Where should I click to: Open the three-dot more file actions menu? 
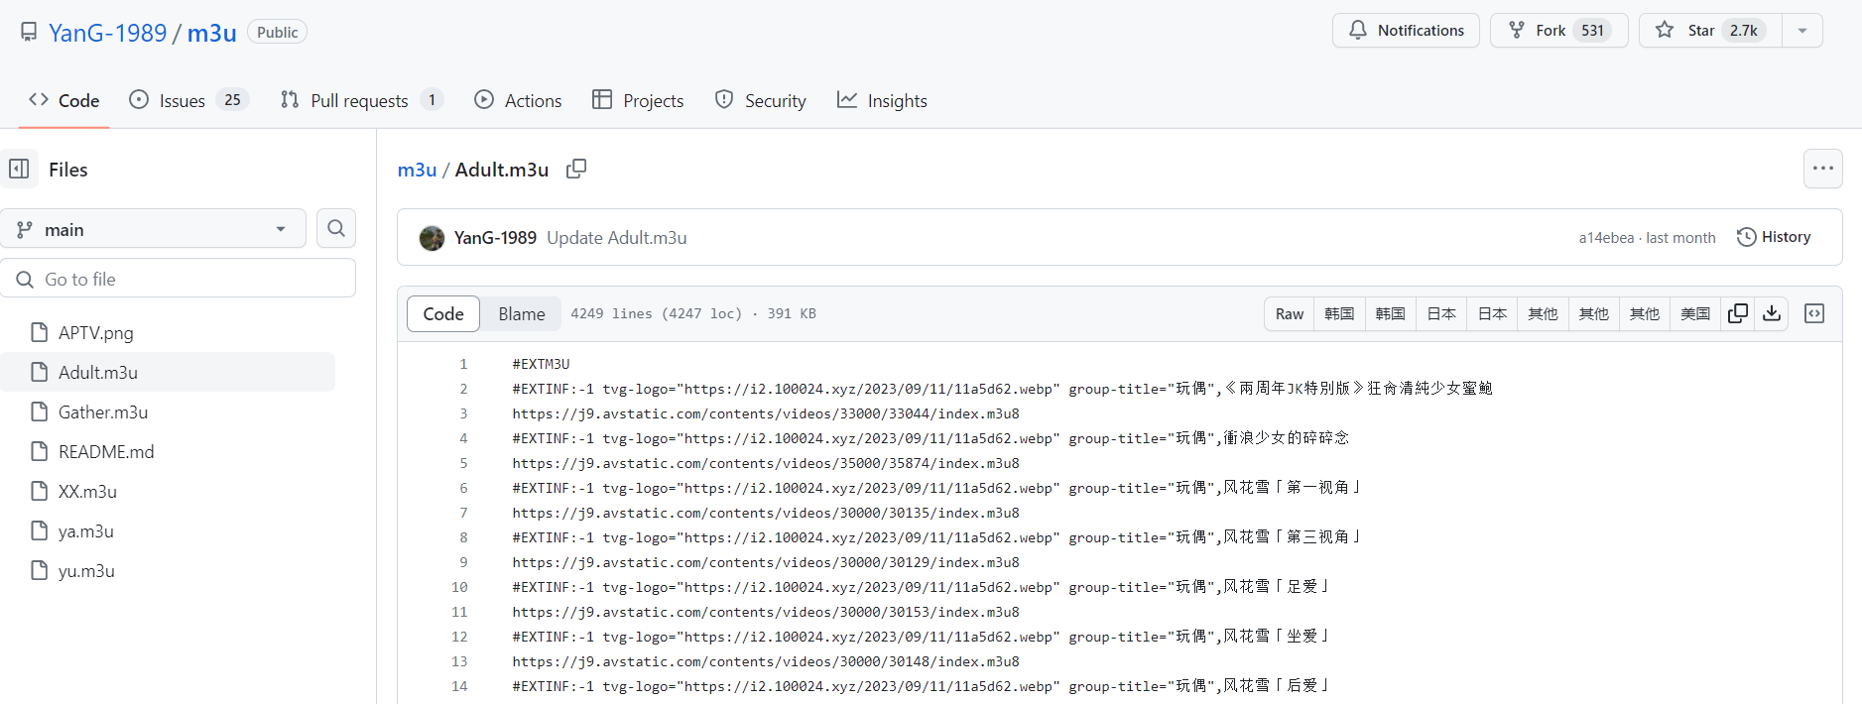click(1823, 169)
